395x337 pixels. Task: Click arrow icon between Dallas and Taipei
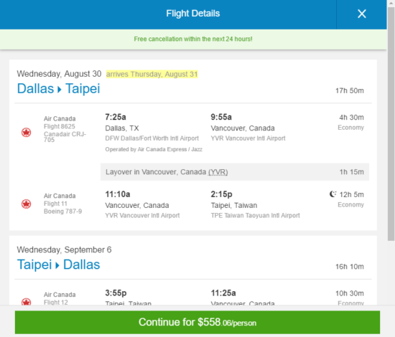pyautogui.click(x=60, y=90)
